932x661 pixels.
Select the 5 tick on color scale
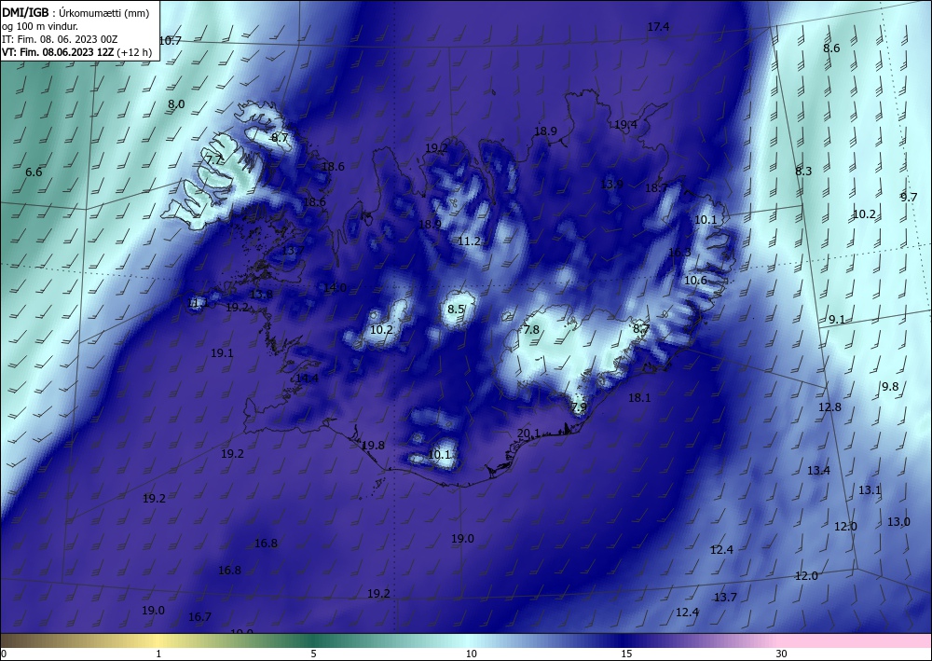pyautogui.click(x=313, y=654)
